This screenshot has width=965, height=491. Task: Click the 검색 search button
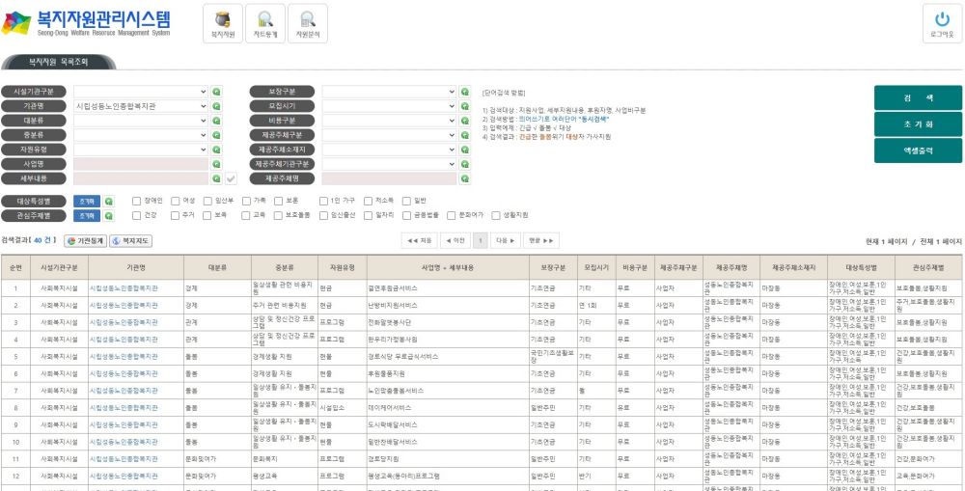click(x=919, y=97)
